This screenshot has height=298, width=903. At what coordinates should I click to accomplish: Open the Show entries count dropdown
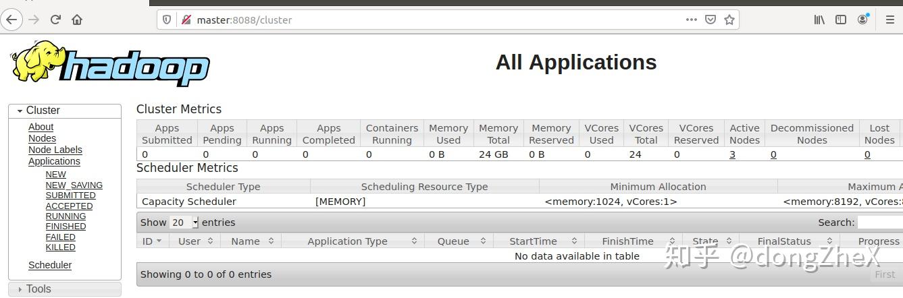(184, 222)
